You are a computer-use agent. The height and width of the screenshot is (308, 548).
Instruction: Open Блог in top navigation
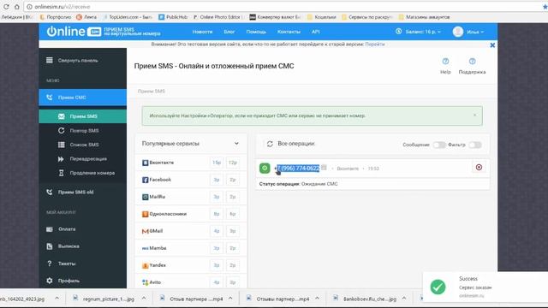coord(229,32)
